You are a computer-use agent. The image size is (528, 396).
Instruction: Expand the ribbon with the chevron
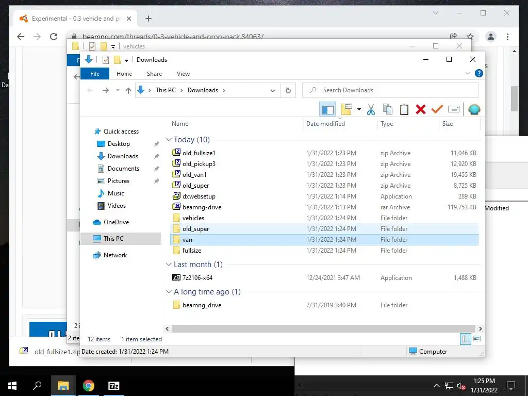tap(467, 73)
